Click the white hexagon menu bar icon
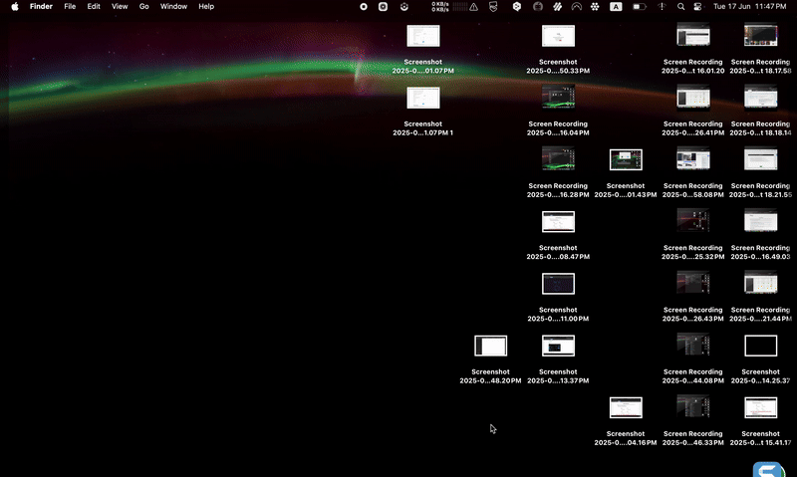The width and height of the screenshot is (797, 477). pos(517,7)
